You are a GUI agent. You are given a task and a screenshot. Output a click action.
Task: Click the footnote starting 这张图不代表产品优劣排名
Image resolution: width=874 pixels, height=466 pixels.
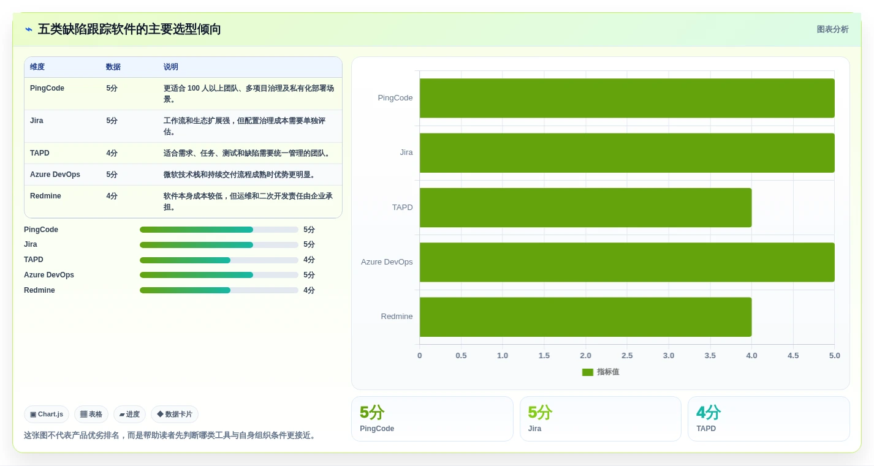click(x=170, y=435)
